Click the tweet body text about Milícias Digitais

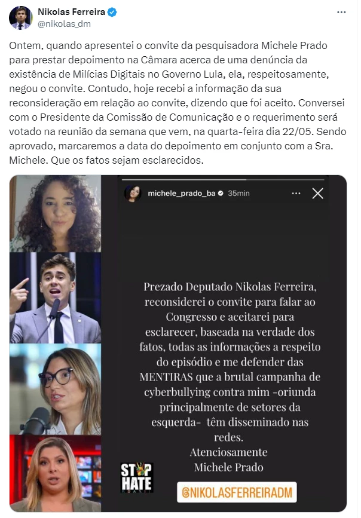(x=178, y=103)
